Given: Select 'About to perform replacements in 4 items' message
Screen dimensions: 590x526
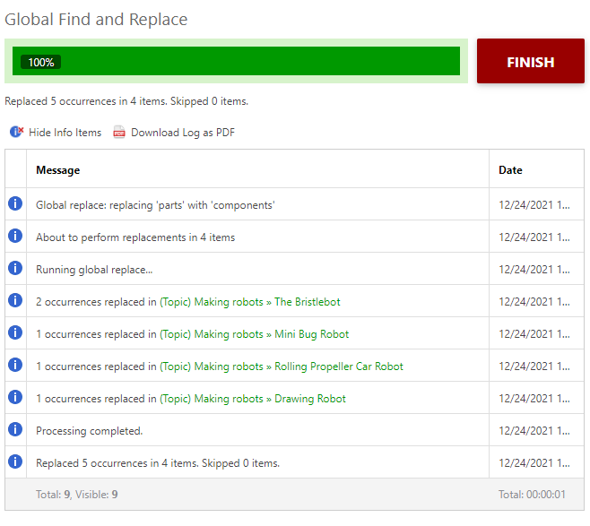Looking at the screenshot, I should point(135,237).
